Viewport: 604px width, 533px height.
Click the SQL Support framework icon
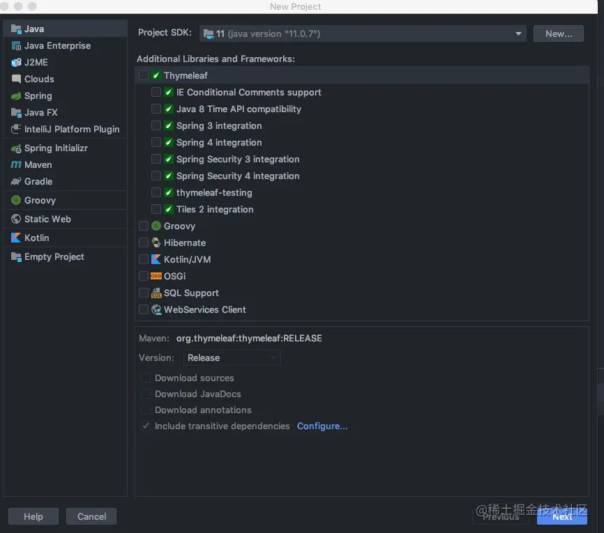156,293
